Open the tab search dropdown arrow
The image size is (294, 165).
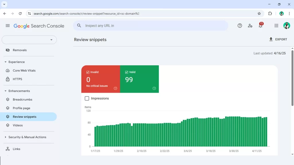[x=4, y=4]
